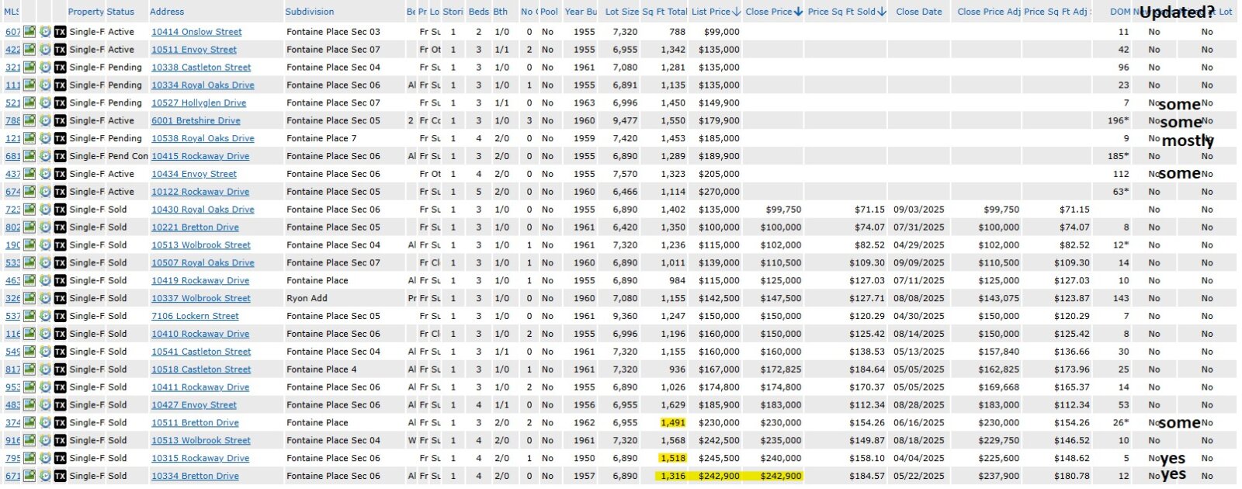The width and height of the screenshot is (1242, 489).
Task: Click history icon for 7106 Lockern Street
Action: click(x=45, y=316)
